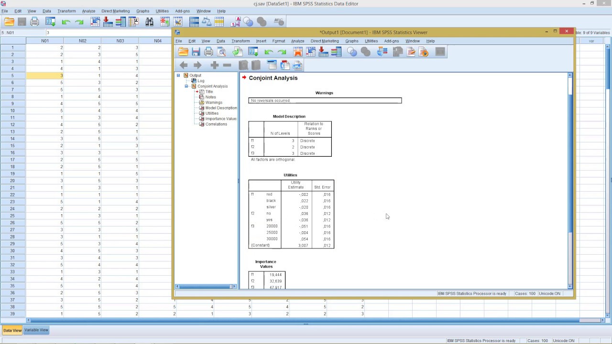This screenshot has width=612, height=344.
Task: Click the Insert Cases icon in Data Editor
Action: [165, 21]
